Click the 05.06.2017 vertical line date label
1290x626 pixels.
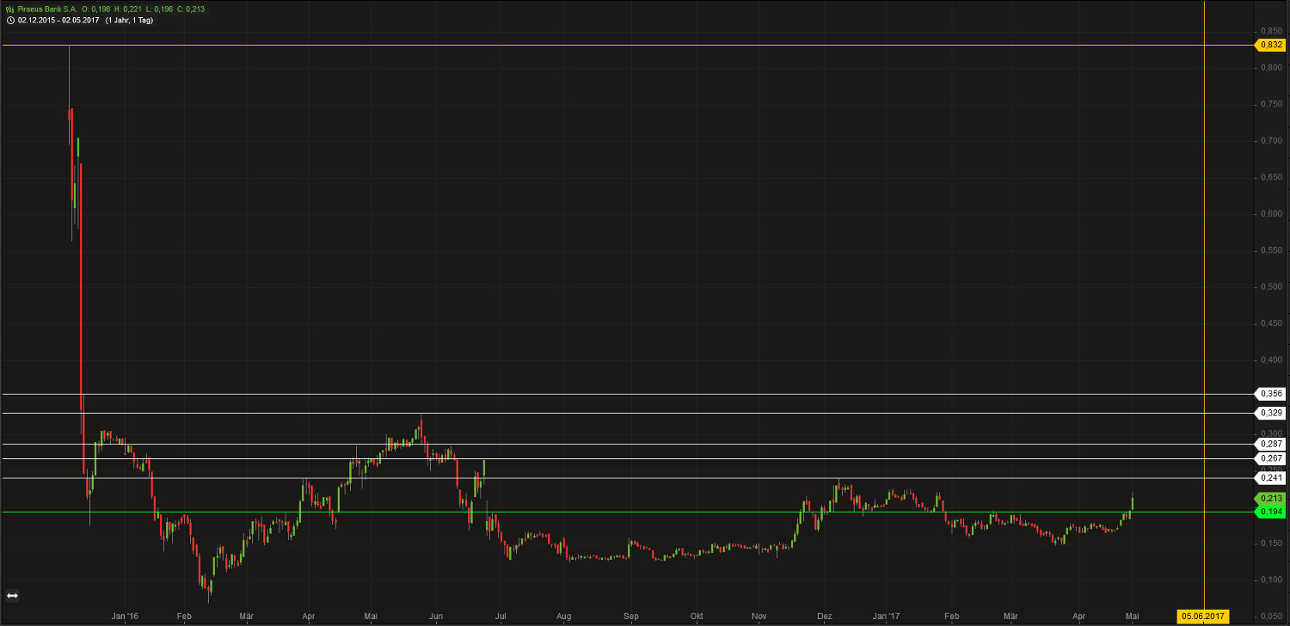(1204, 616)
